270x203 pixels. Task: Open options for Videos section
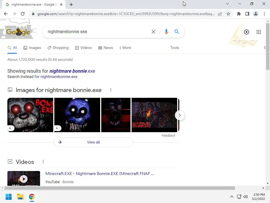pyautogui.click(x=43, y=162)
